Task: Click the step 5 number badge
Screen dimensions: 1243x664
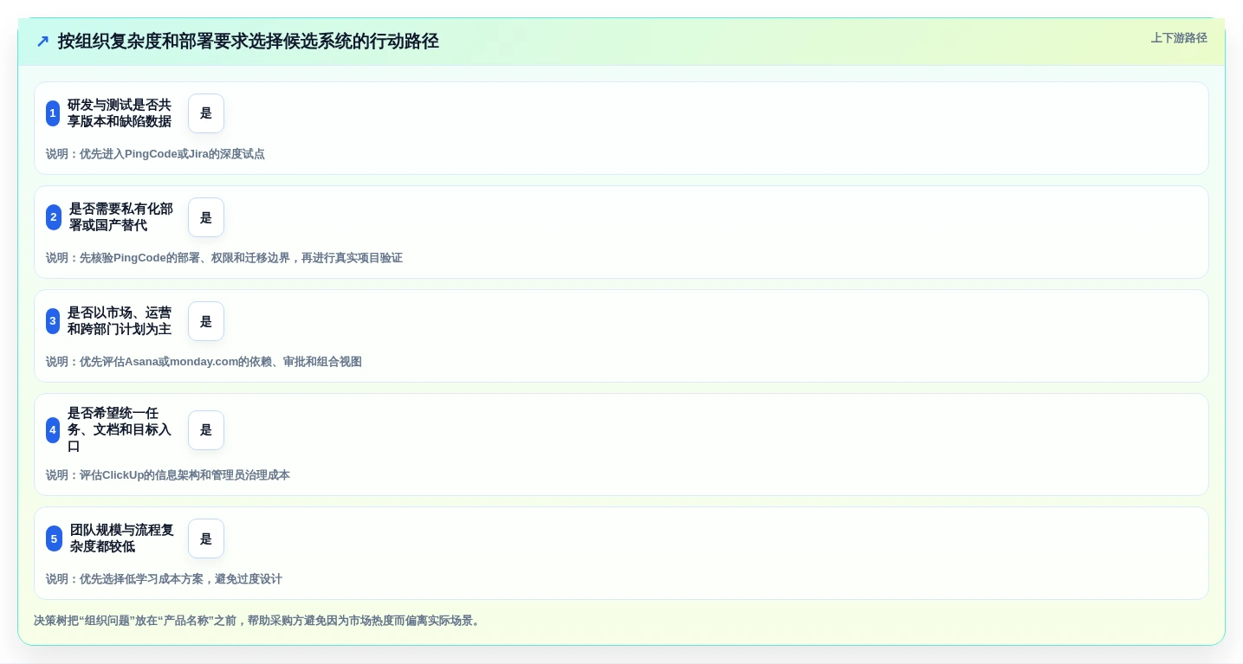Action: point(54,538)
